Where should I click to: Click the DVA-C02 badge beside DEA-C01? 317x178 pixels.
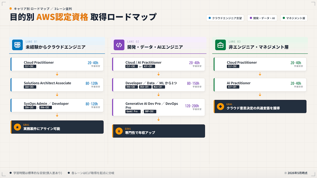pos(132,87)
